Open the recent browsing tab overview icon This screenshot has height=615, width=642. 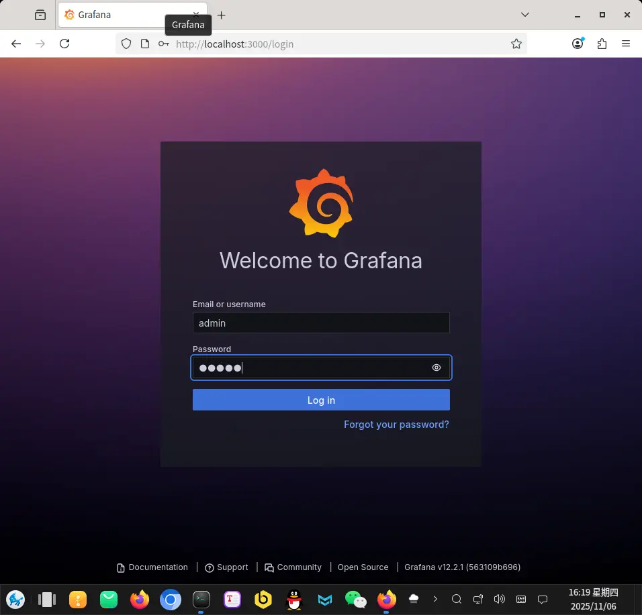(40, 15)
